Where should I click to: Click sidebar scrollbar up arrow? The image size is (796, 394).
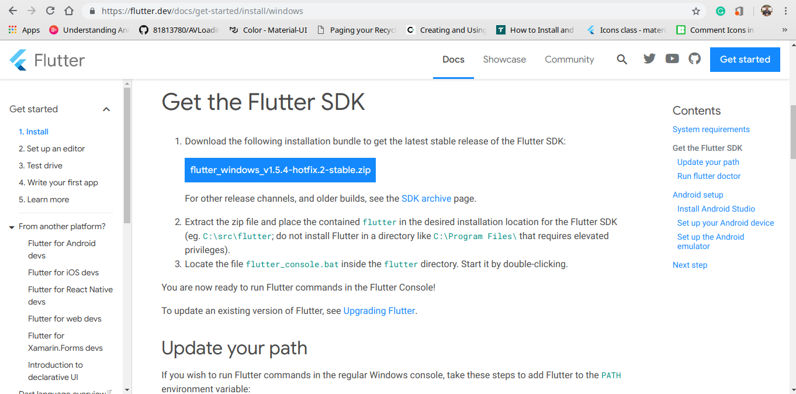(127, 84)
